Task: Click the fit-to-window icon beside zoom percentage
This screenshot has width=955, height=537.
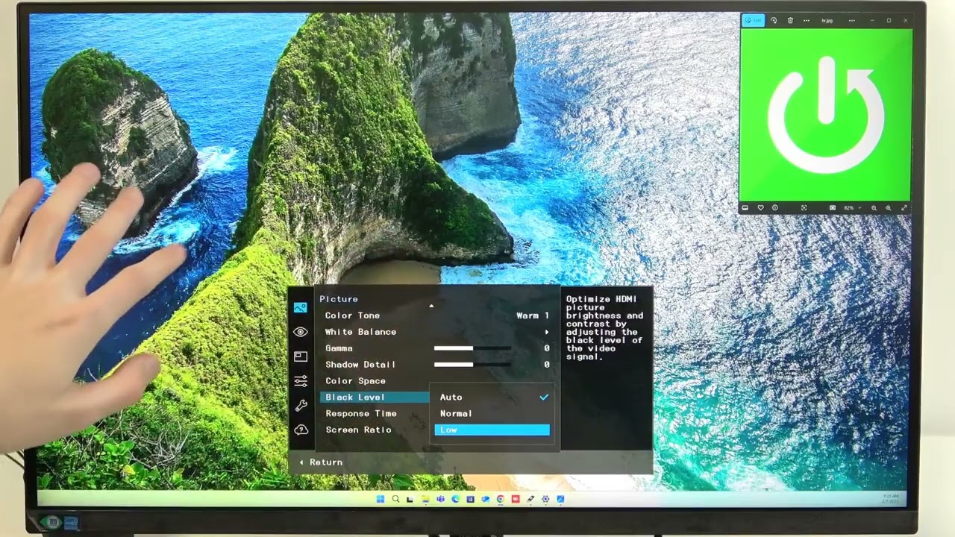Action: 833,208
